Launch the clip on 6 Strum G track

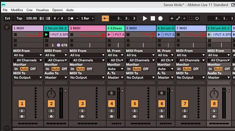click(x=159, y=35)
